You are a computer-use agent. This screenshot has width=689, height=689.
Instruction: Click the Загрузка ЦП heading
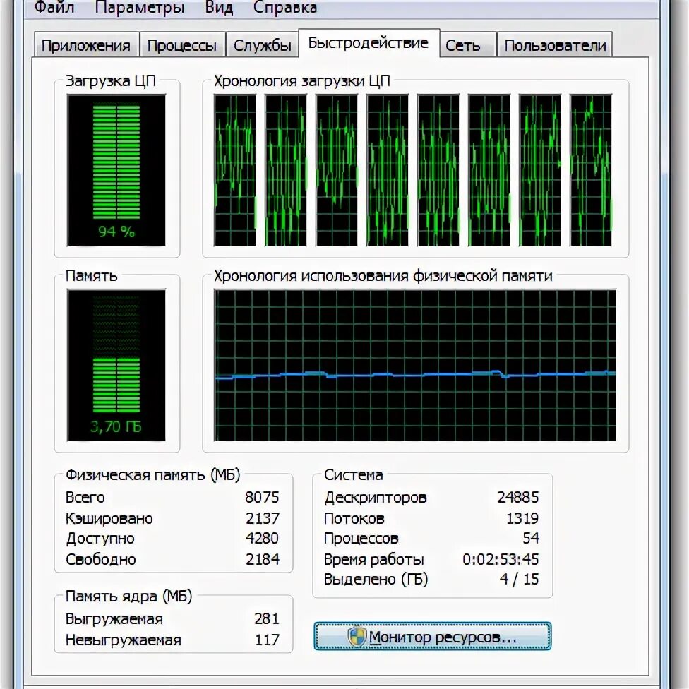coord(111,81)
